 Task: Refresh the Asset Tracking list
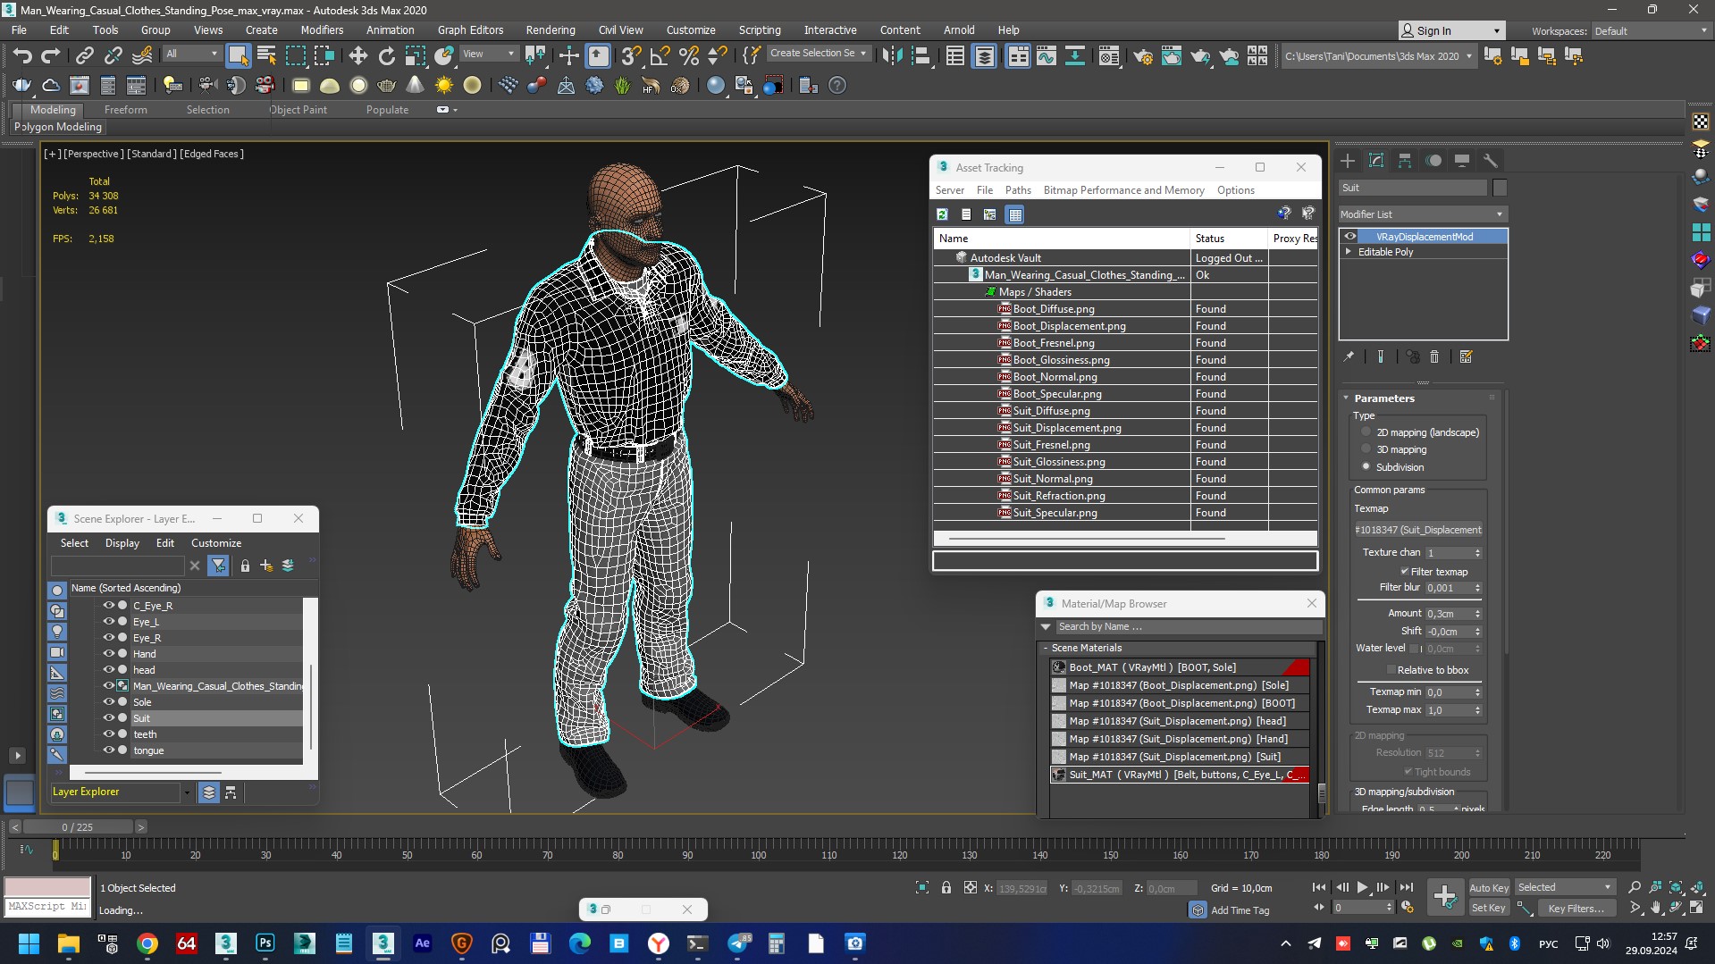click(x=942, y=214)
